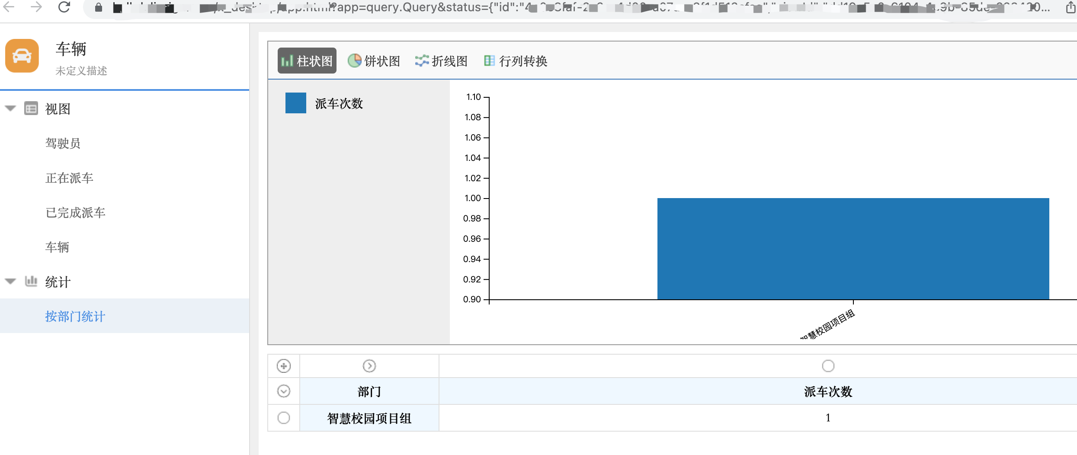
Task: Collapse the 视图 section triangle
Action: point(10,108)
